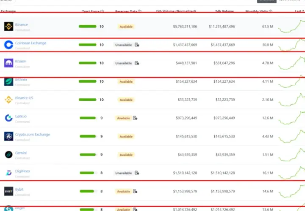
Task: Sort by Monthly Visits column header
Action: coord(257,11)
